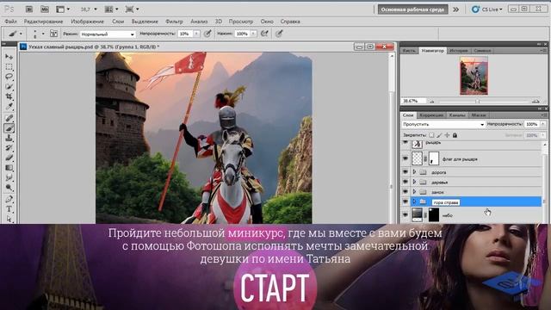Select the Horizontal Type tool

[9, 209]
